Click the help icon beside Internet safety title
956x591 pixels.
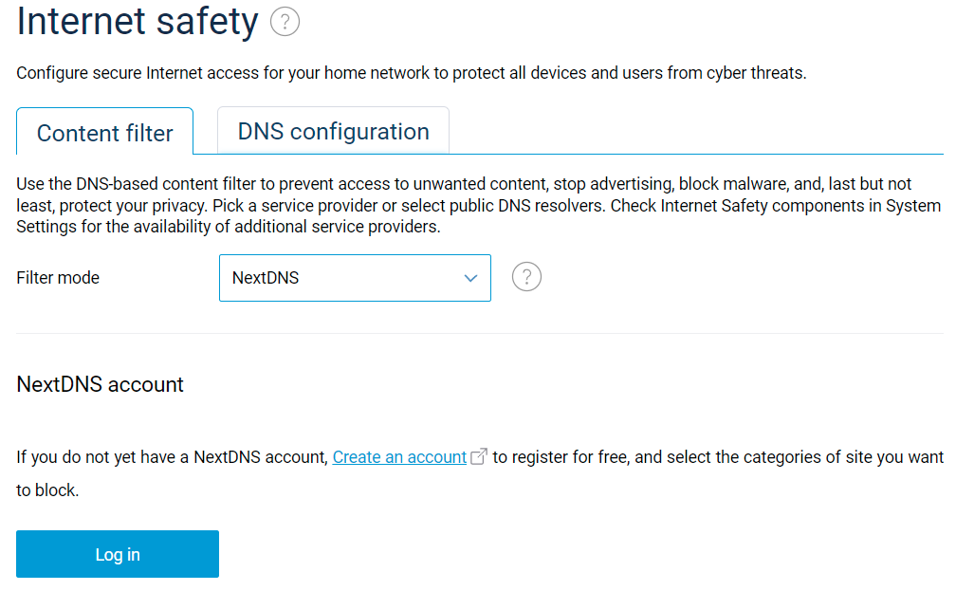285,23
